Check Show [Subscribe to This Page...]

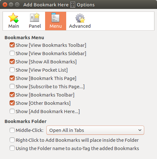[x=12, y=86]
